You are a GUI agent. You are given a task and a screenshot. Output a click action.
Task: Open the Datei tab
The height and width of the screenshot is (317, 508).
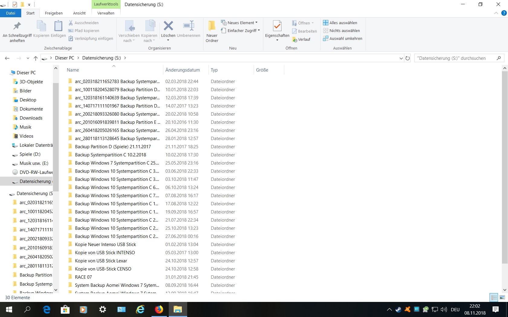pyautogui.click(x=11, y=13)
